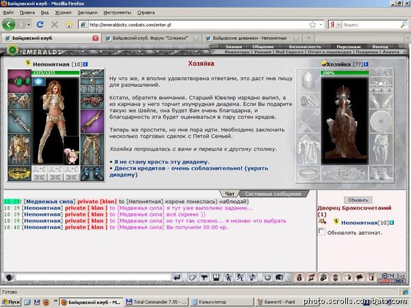The width and height of the screenshot is (411, 308).
Task: Click the green 1373/1373 health bar
Action: pos(55,73)
